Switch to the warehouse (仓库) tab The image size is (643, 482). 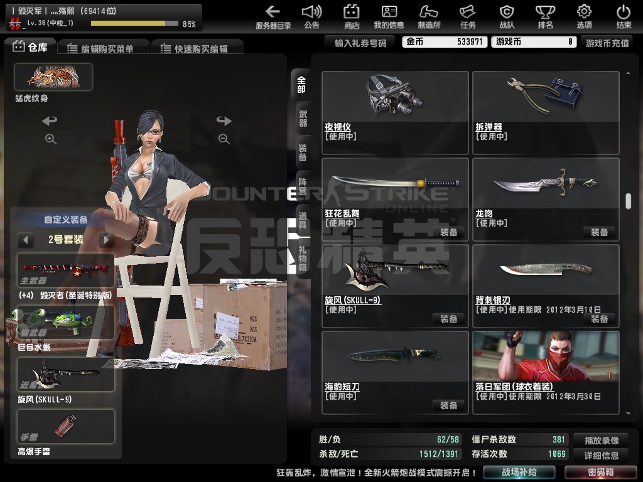[30, 47]
